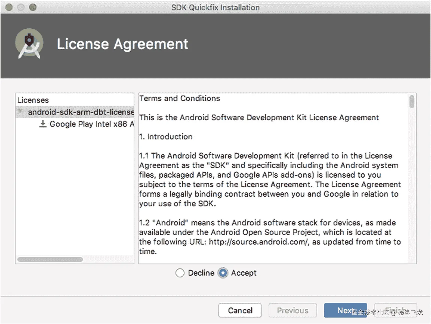
Task: Click the Licenses list horizontal scrollbar
Action: (50, 259)
